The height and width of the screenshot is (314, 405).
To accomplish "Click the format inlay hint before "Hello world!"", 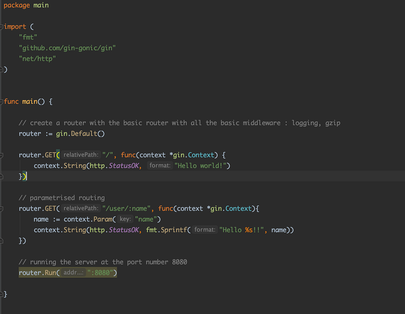I will click(159, 165).
